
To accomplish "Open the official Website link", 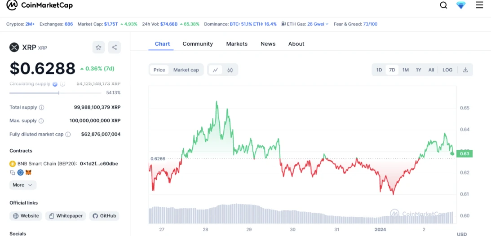I will [x=26, y=216].
